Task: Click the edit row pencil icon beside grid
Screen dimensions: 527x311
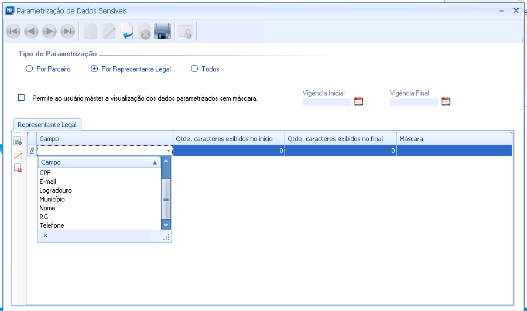Action: [18, 155]
